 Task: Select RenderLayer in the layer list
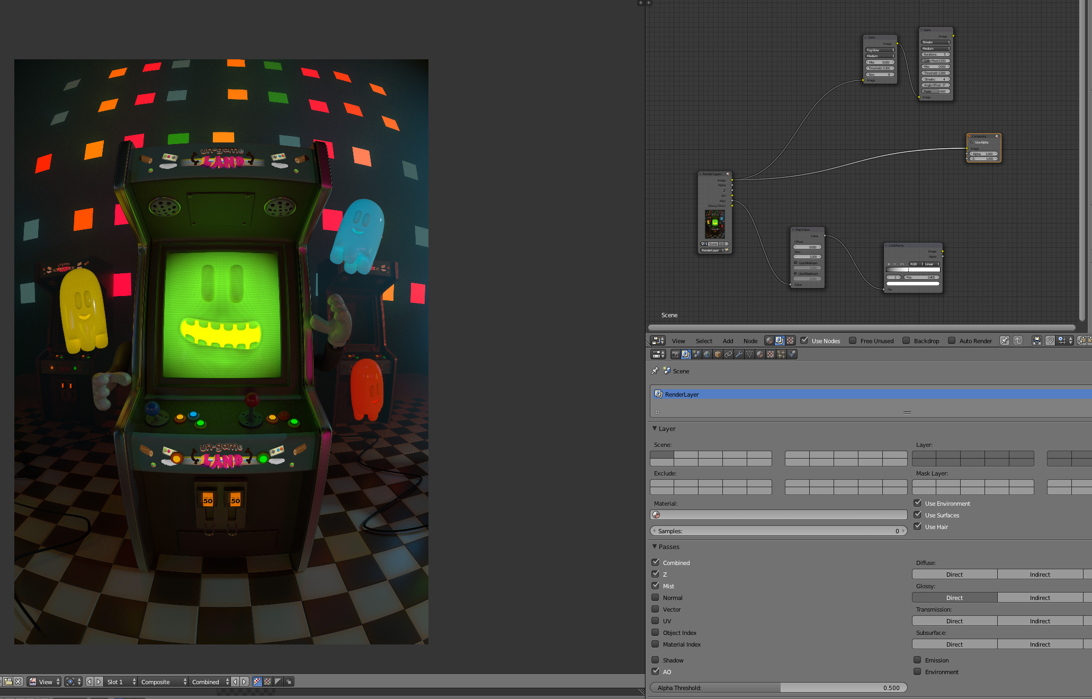pyautogui.click(x=871, y=394)
